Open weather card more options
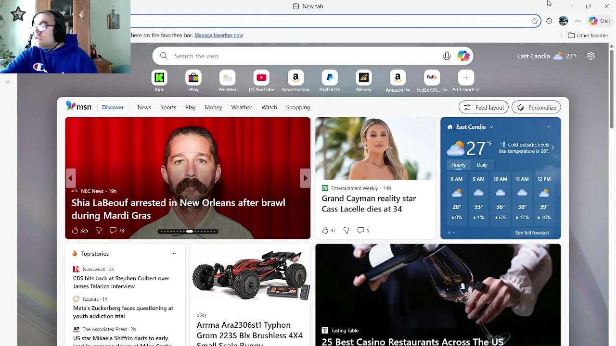This screenshot has height=346, width=616. pos(549,127)
